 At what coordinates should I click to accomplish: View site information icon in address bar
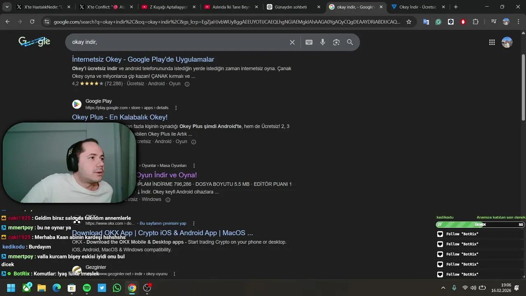(47, 22)
